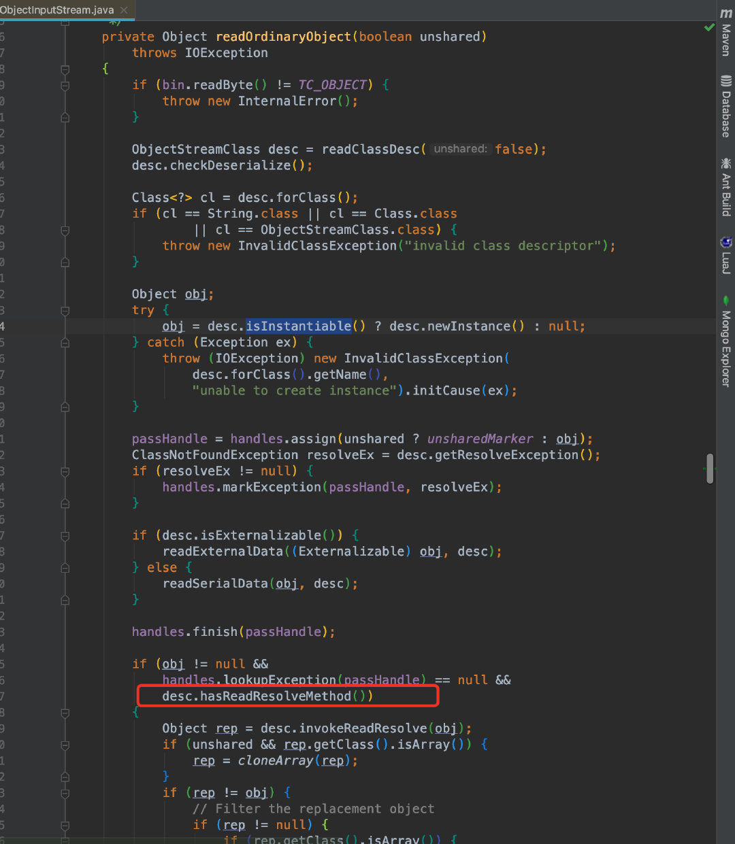The width and height of the screenshot is (735, 844).
Task: Click fold end marker after throw new InternalError
Action: [65, 118]
